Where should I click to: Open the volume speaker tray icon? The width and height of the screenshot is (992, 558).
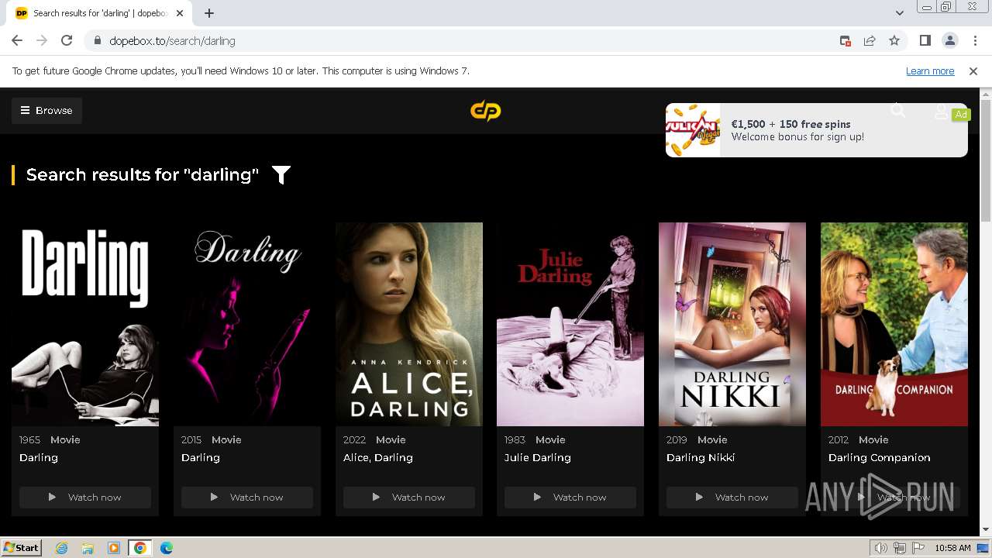point(881,548)
